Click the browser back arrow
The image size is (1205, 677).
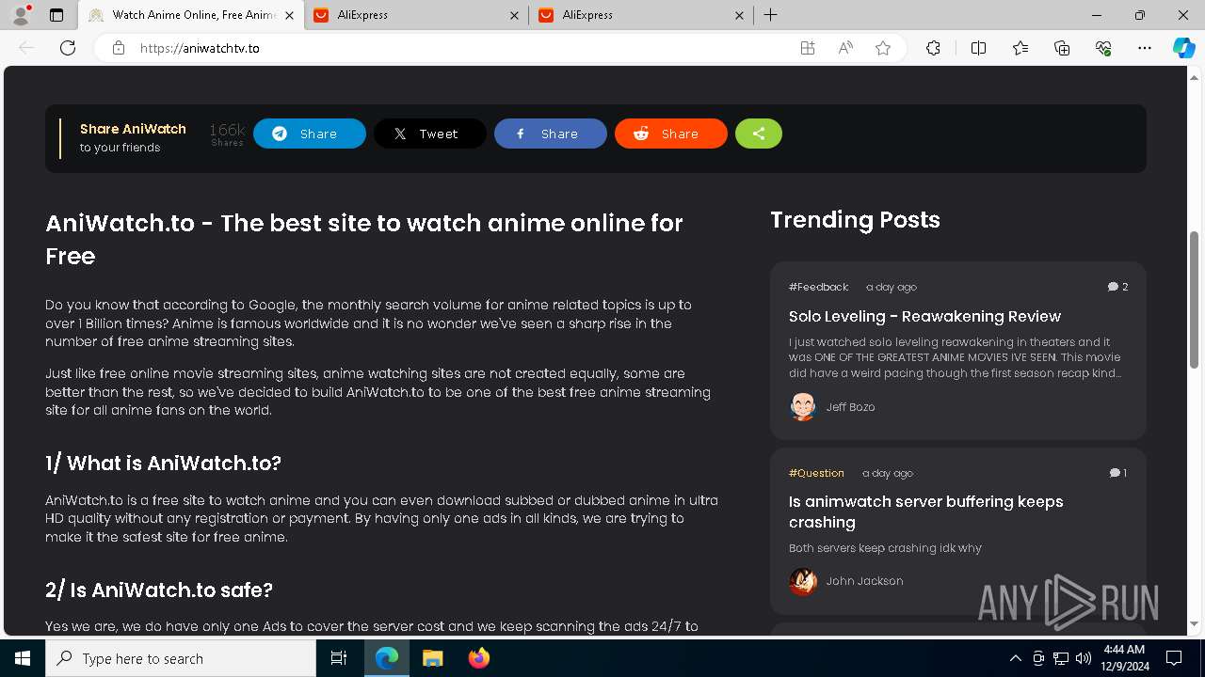pos(26,48)
